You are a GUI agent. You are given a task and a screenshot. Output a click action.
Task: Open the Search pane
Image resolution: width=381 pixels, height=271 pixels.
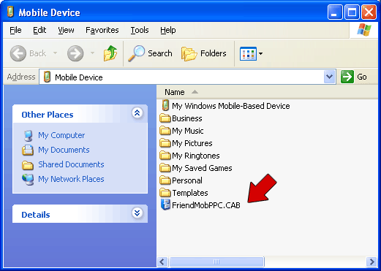pyautogui.click(x=150, y=53)
